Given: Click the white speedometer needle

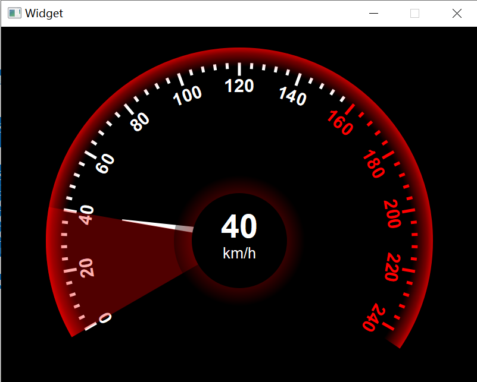Looking at the screenshot, I should point(158,225).
